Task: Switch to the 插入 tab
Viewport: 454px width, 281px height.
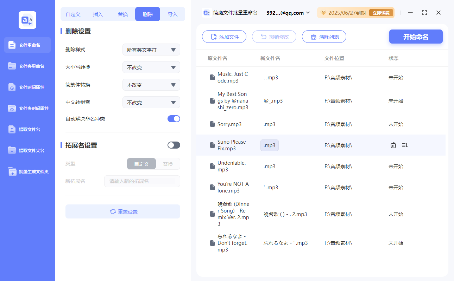Action: coord(97,14)
